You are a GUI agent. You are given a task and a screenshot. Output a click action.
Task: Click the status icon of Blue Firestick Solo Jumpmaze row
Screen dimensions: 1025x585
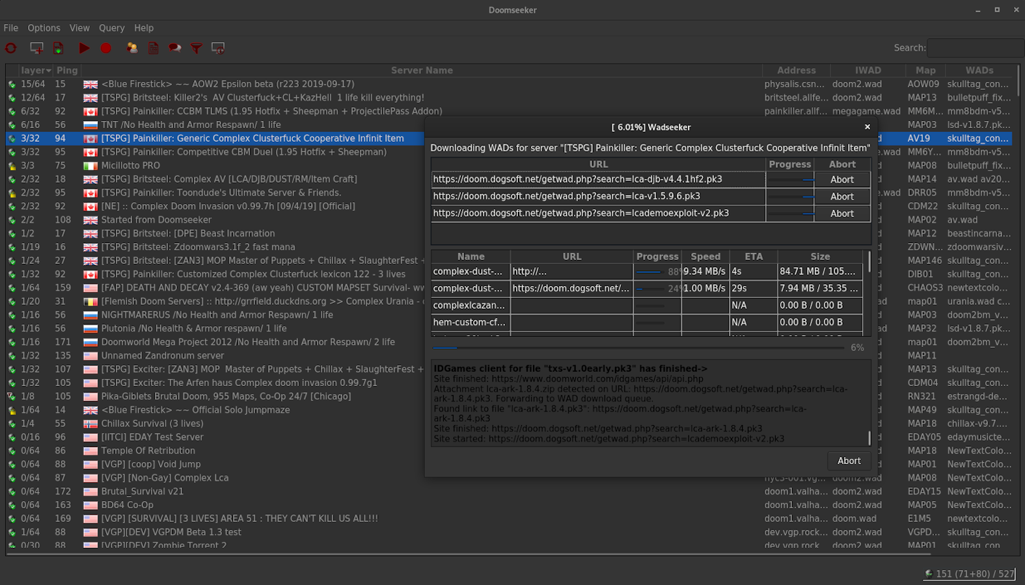pyautogui.click(x=12, y=410)
